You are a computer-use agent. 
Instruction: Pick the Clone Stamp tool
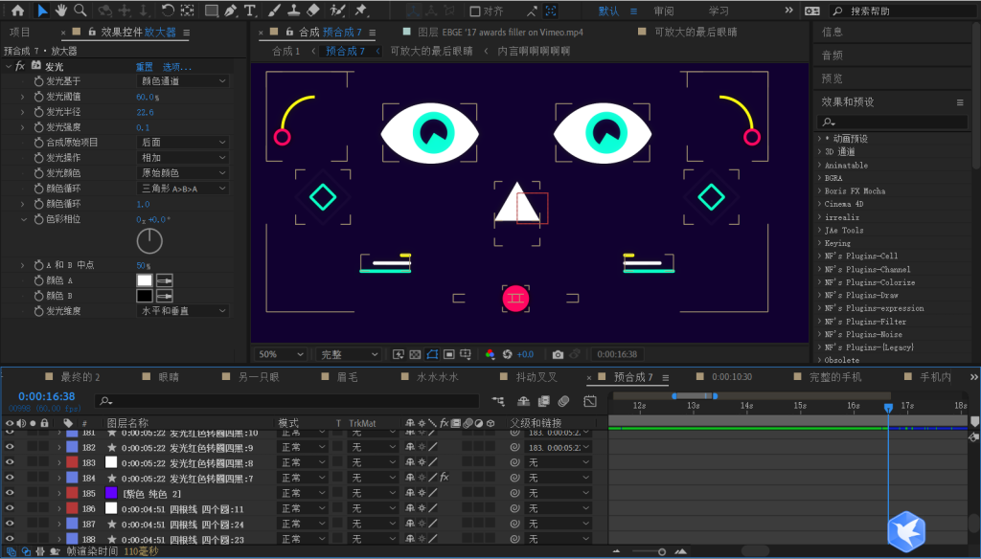click(293, 11)
